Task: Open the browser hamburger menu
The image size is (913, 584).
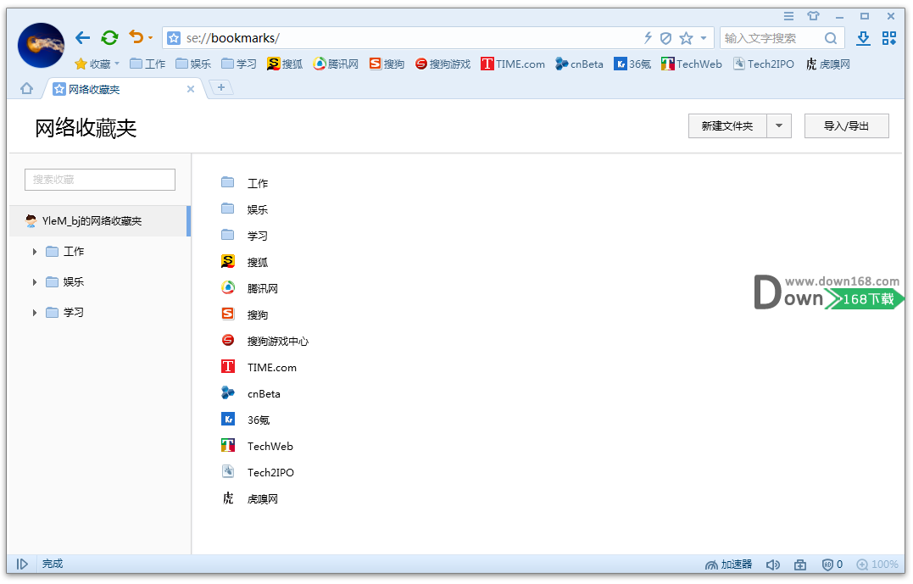Action: 788,16
